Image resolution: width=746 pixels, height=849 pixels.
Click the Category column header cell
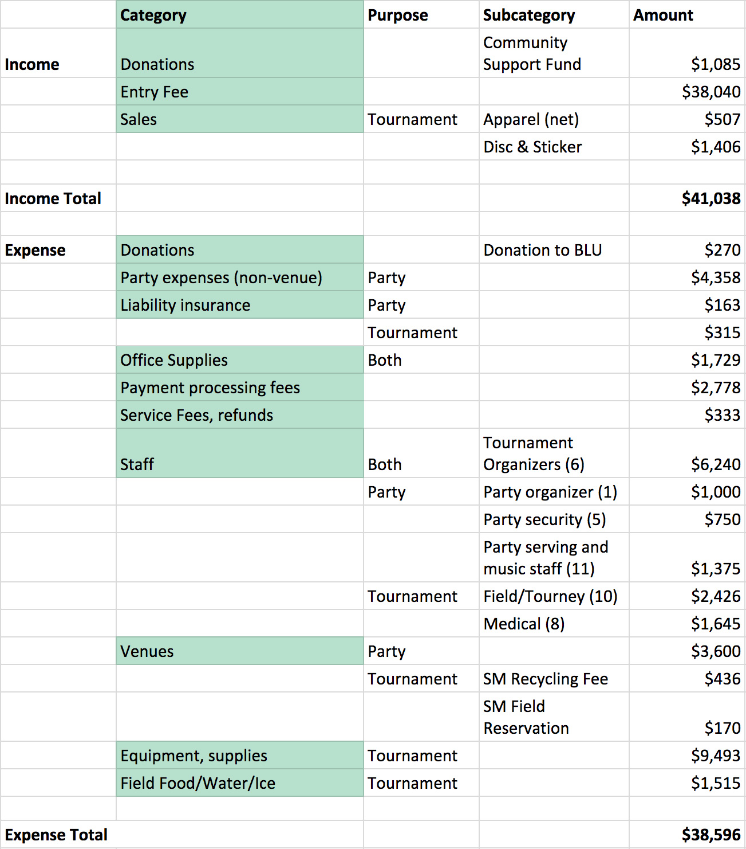click(x=239, y=15)
